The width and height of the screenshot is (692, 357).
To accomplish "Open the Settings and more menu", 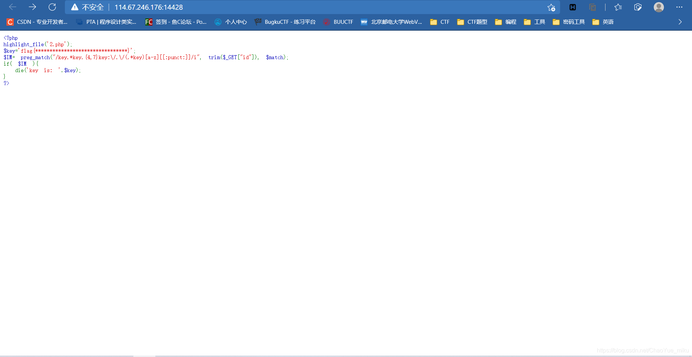I will point(680,7).
